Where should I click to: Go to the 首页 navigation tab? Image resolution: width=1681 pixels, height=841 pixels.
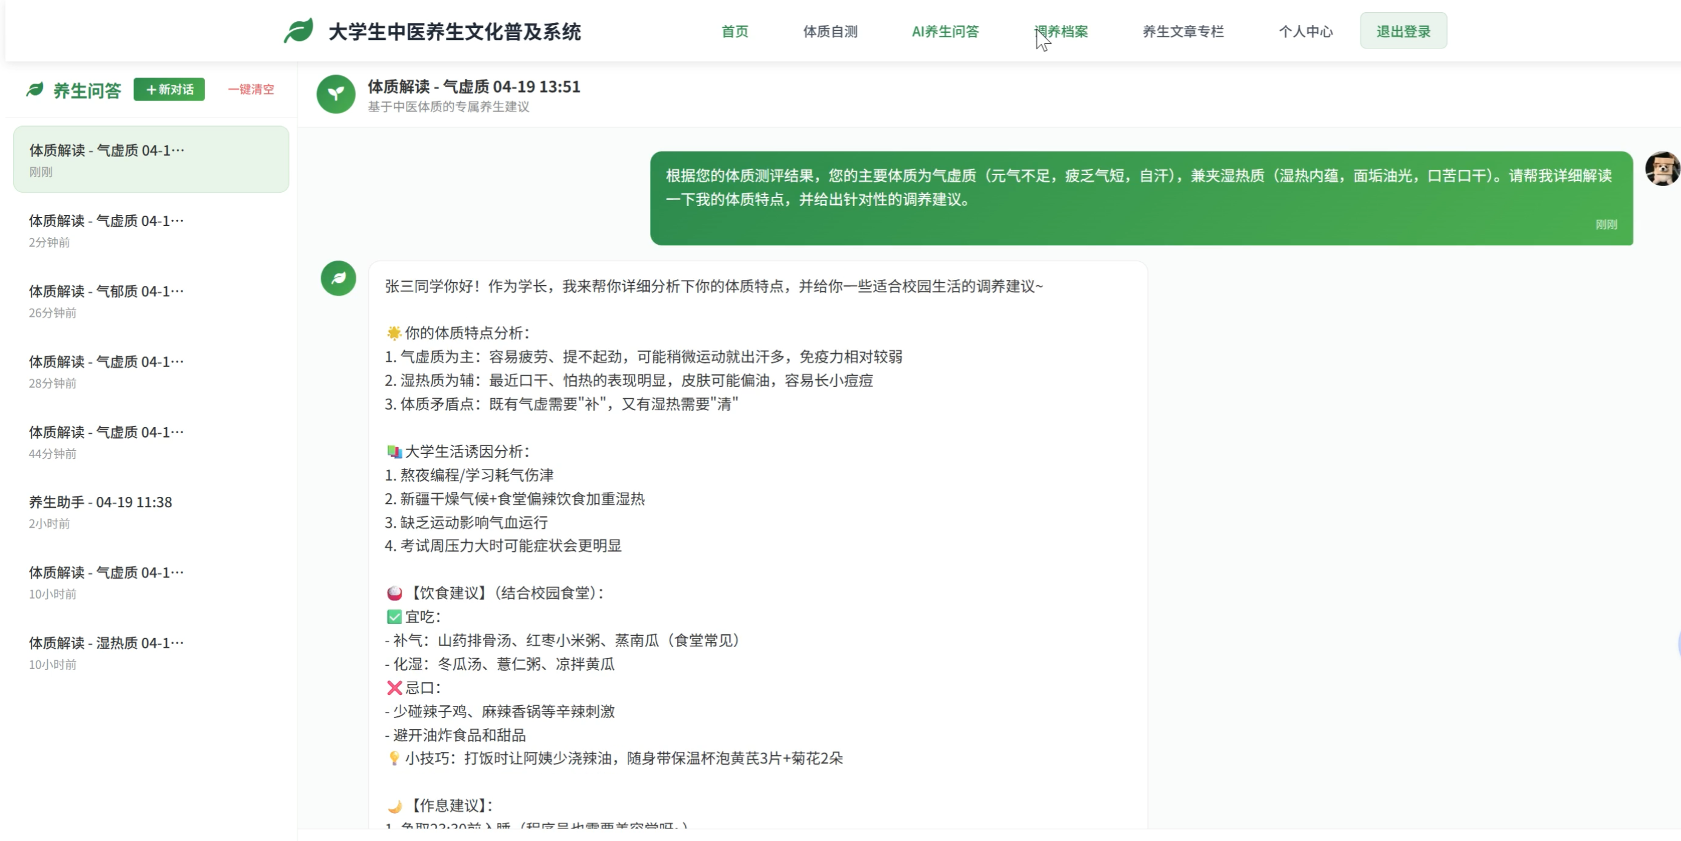(x=735, y=32)
